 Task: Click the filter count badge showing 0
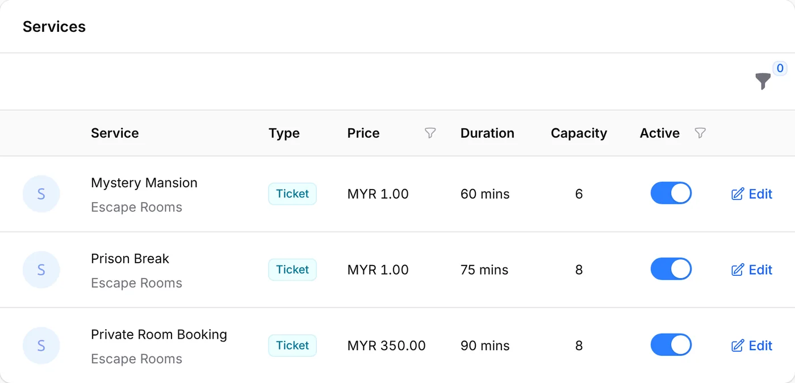780,69
